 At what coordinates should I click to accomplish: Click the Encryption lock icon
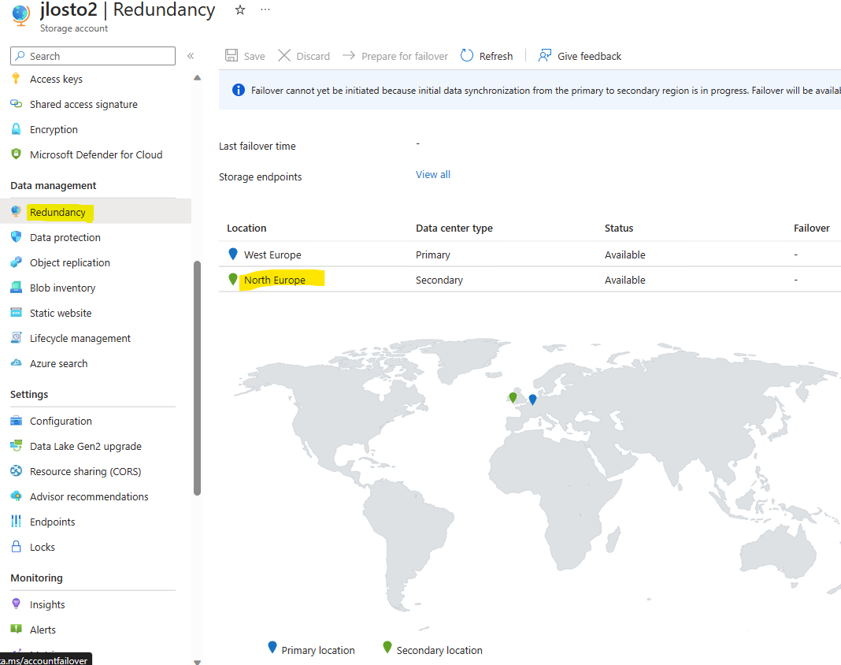[16, 128]
